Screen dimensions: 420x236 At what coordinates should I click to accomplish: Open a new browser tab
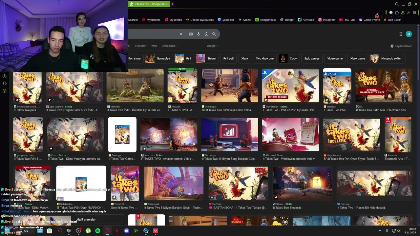tap(172, 4)
